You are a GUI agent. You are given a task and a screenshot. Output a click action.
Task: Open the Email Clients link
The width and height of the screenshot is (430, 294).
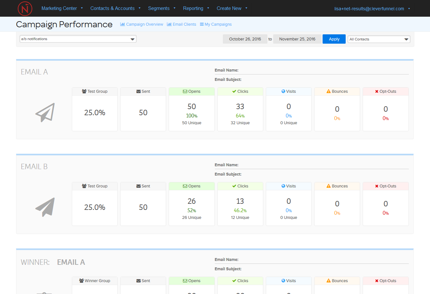point(181,24)
